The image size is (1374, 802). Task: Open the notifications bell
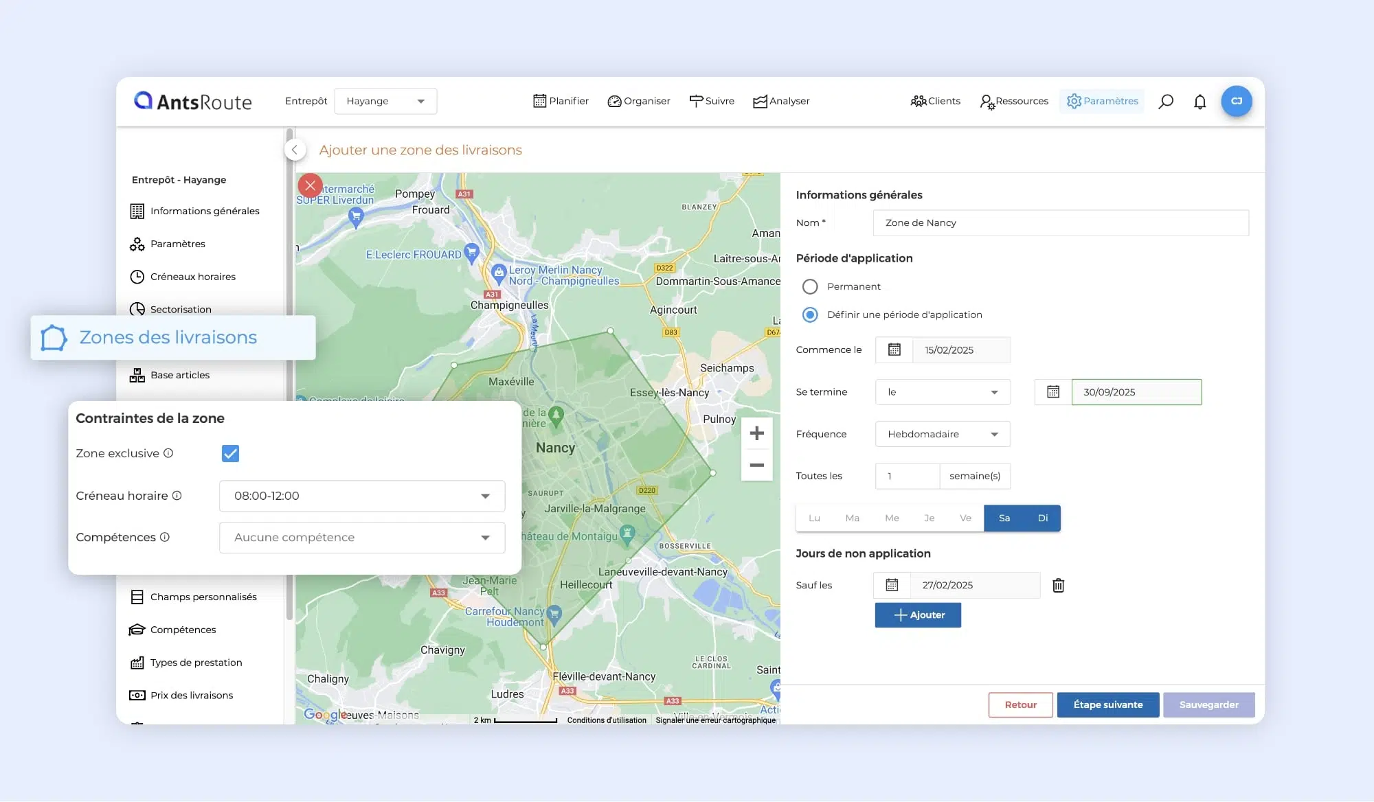pos(1200,102)
